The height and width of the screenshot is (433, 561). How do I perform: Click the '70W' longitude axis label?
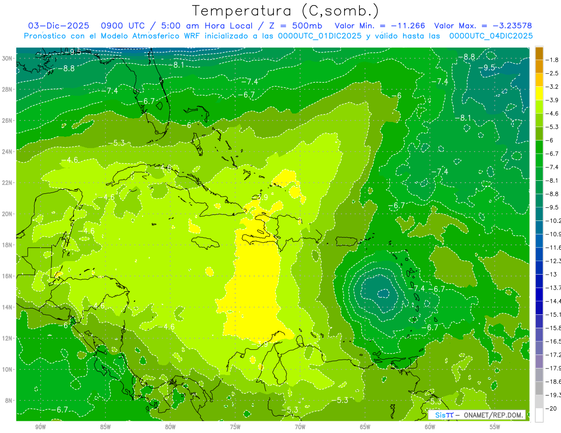point(300,427)
